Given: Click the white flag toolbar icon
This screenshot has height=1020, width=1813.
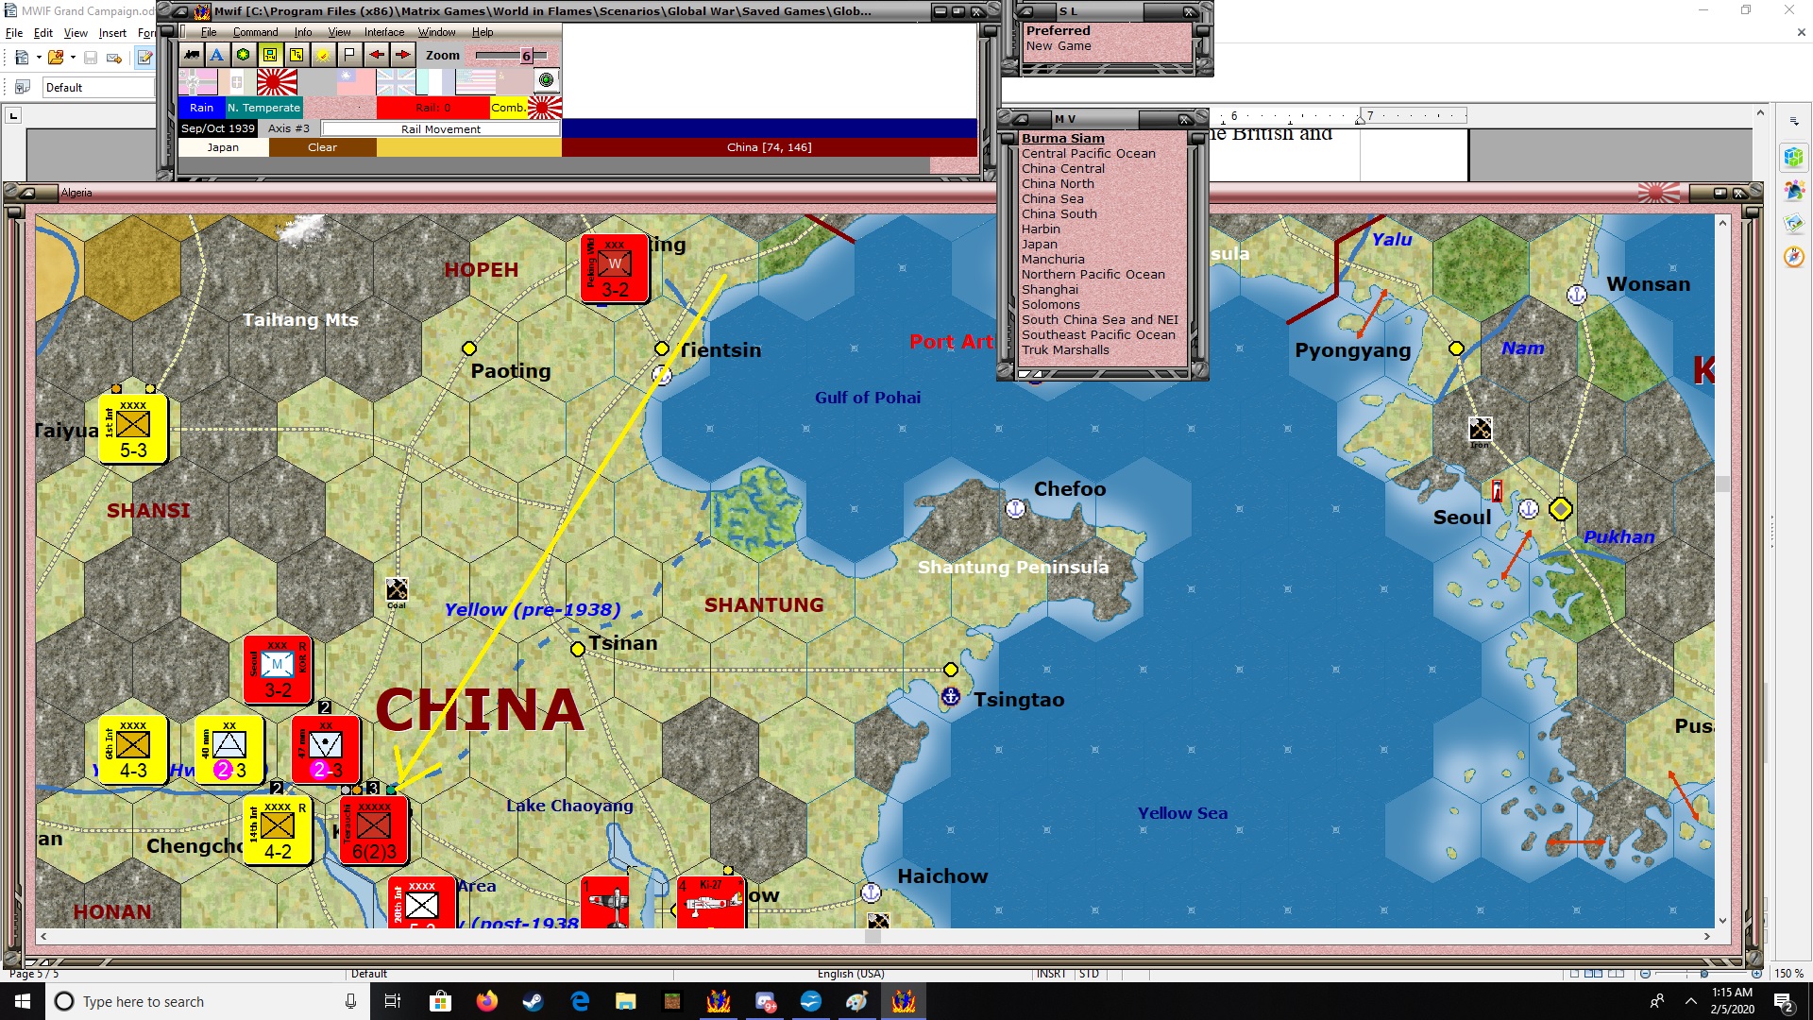Looking at the screenshot, I should [x=348, y=55].
